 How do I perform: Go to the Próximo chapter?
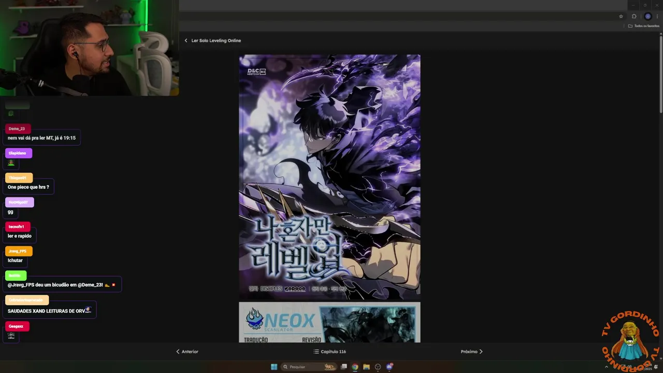point(472,351)
